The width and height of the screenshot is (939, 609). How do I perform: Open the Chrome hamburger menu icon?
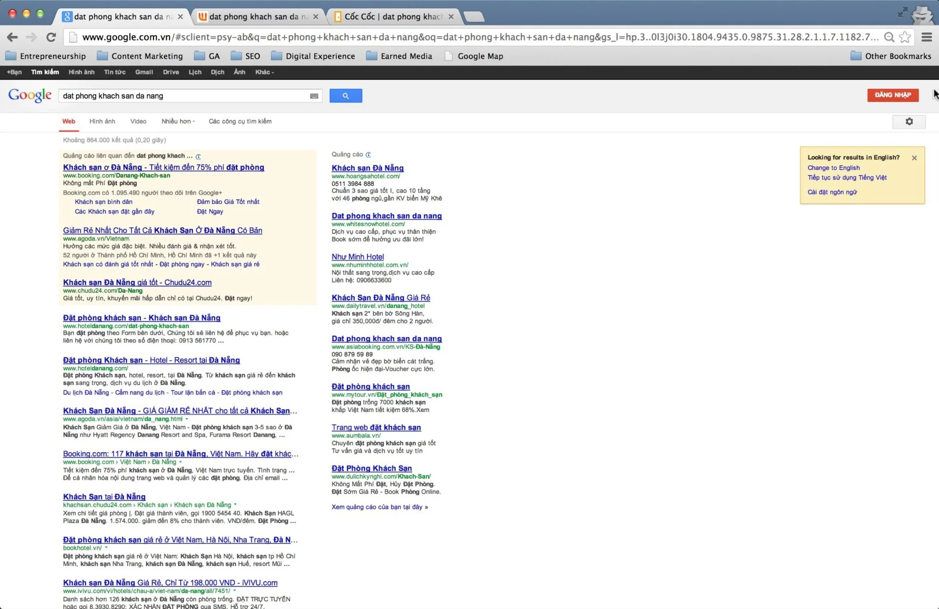click(x=926, y=37)
